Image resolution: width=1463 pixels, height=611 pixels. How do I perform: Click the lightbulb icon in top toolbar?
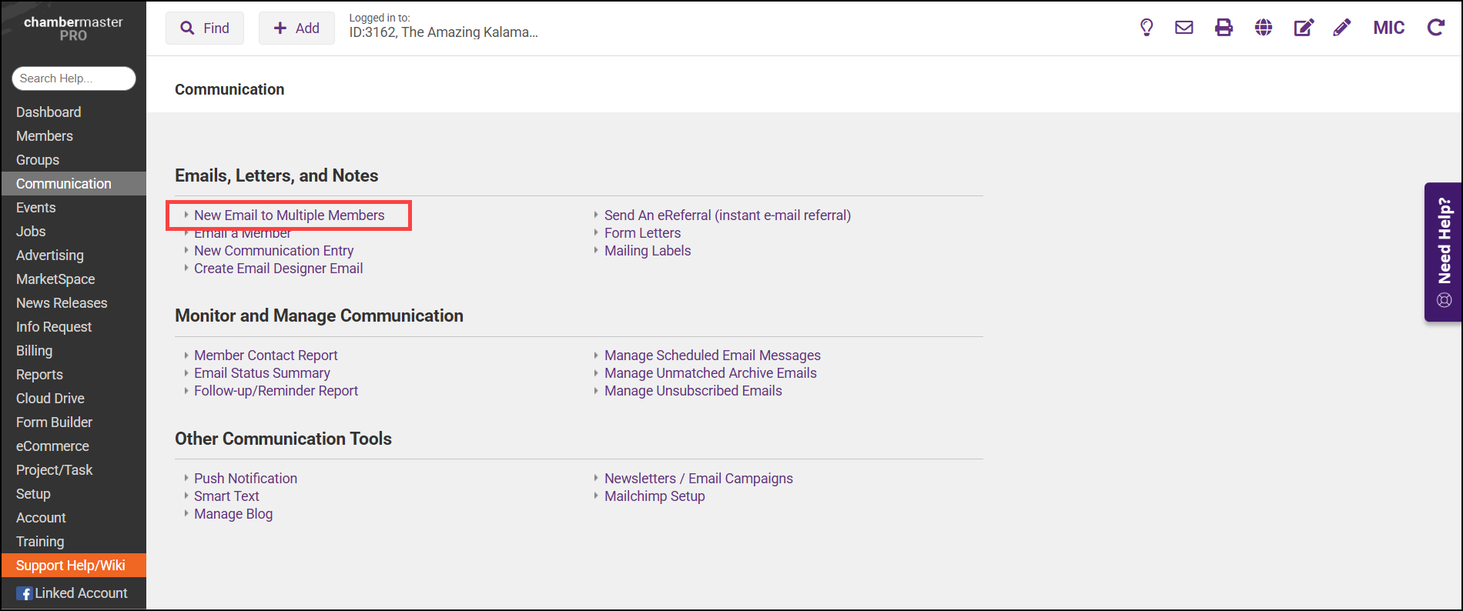coord(1147,28)
